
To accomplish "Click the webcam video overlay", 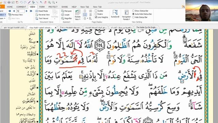I will [x=202, y=11].
